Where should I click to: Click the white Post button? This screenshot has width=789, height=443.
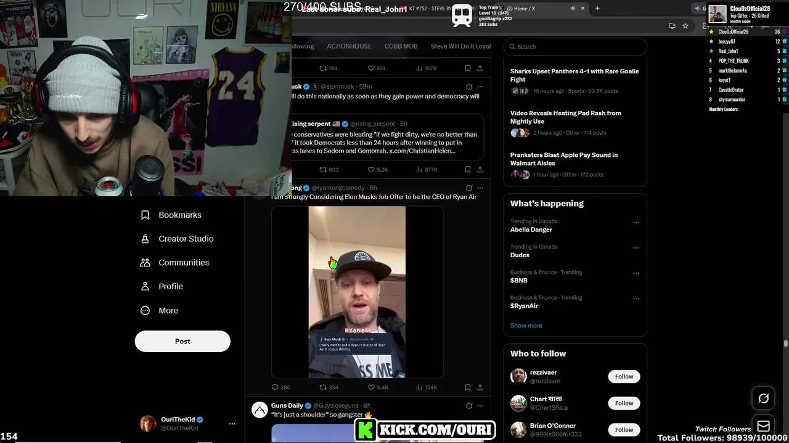coord(182,341)
